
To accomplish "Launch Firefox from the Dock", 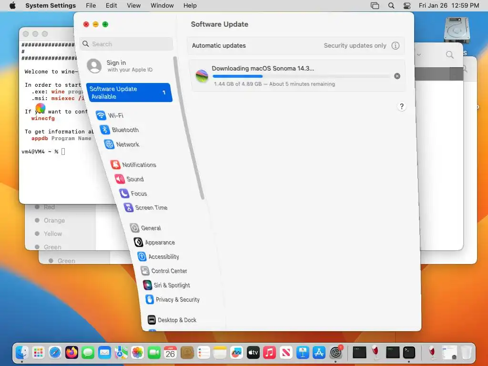I will pyautogui.click(x=71, y=353).
